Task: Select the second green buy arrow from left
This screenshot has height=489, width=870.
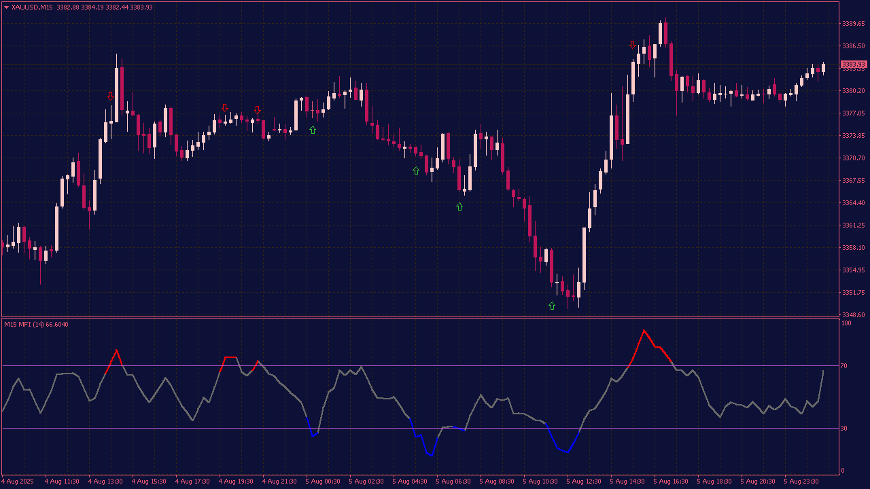Action: point(416,170)
